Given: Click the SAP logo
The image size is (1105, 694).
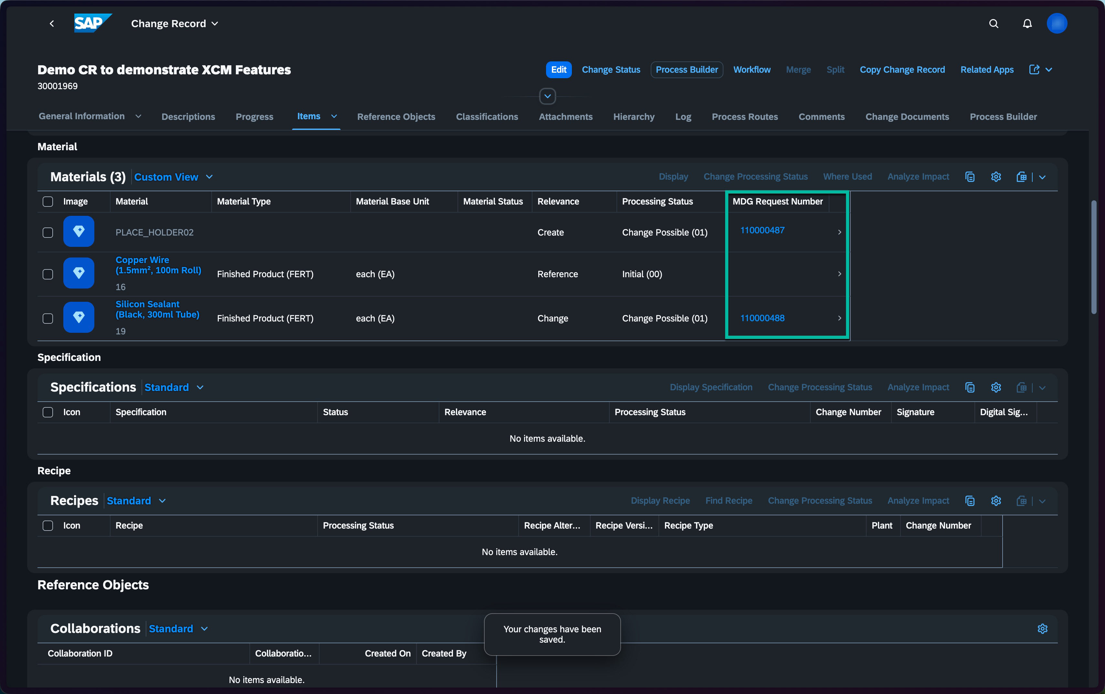Looking at the screenshot, I should coord(93,23).
